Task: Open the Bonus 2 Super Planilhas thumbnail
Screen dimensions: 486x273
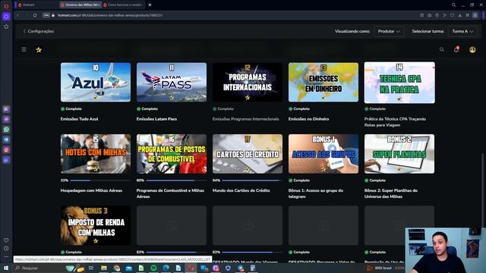Action: 399,154
